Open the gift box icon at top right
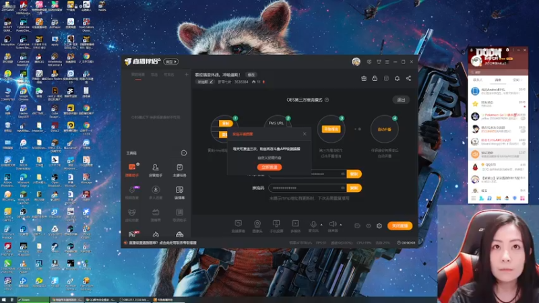Viewport: 539px width, 303px height. tap(364, 78)
